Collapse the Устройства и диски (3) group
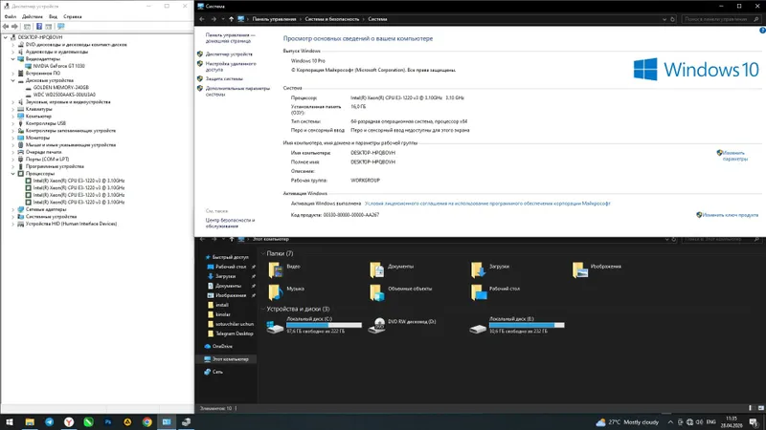This screenshot has height=430, width=766. tap(263, 309)
